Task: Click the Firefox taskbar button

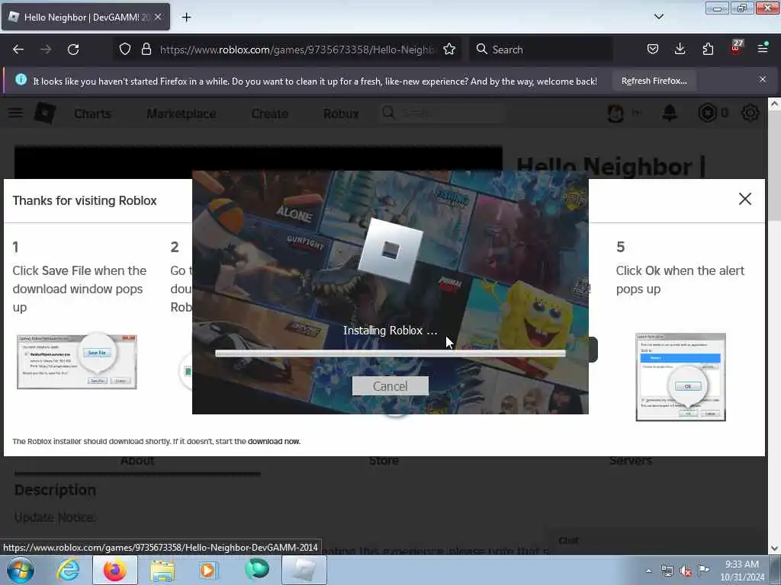Action: point(115,570)
